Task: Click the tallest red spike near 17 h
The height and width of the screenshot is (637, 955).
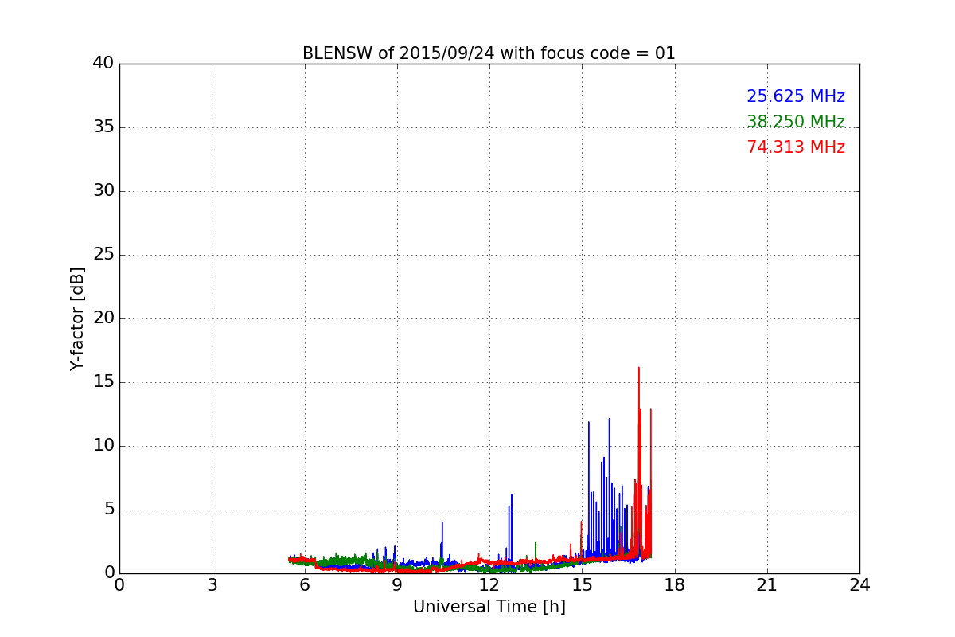Action: tap(638, 368)
